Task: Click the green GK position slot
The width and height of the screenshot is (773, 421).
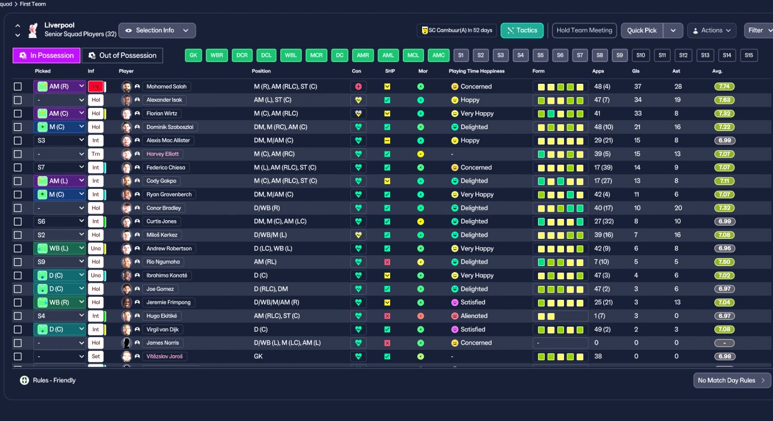Action: click(193, 55)
